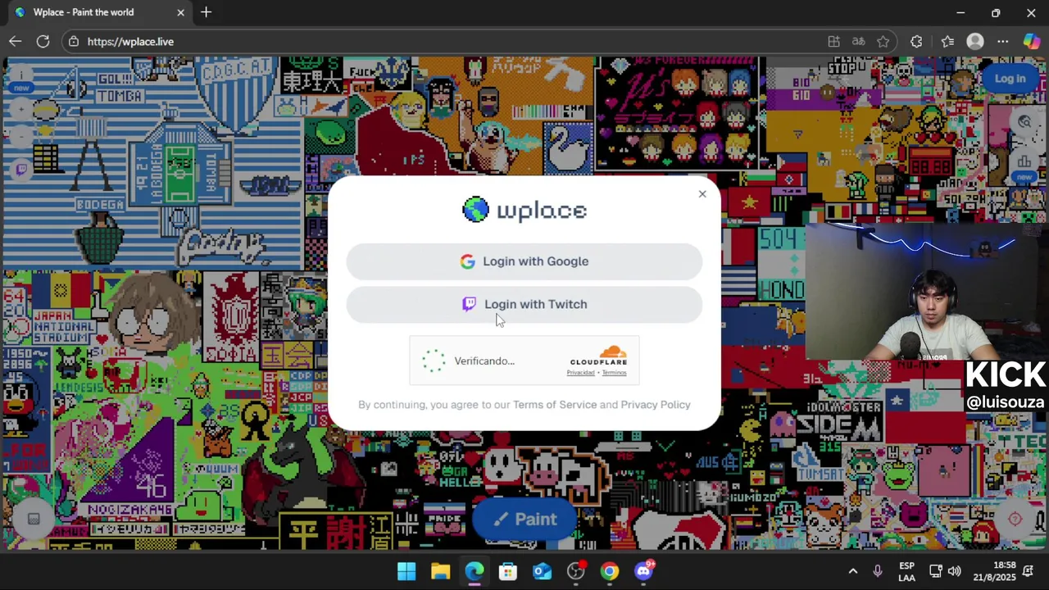Click the search magnifier map icon
This screenshot has width=1049, height=590.
click(1024, 122)
